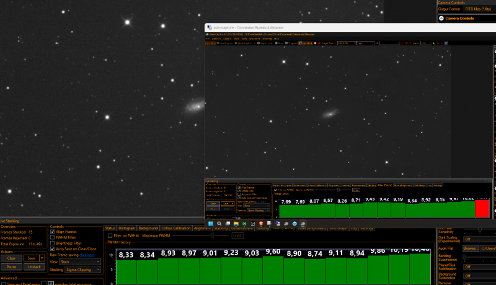Open Background Subtraction dropdown set to Off
Screen dimensions: 496x285
click(x=479, y=276)
